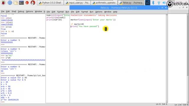Click the marks=float(input(...)) code line
The height and width of the screenshot is (106, 189).
pyautogui.click(x=93, y=20)
